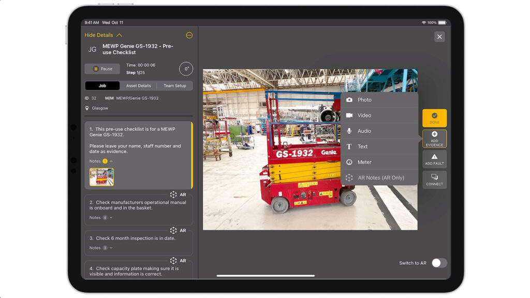Expand Notes for step 2
This screenshot has width=530, height=298.
click(101, 218)
